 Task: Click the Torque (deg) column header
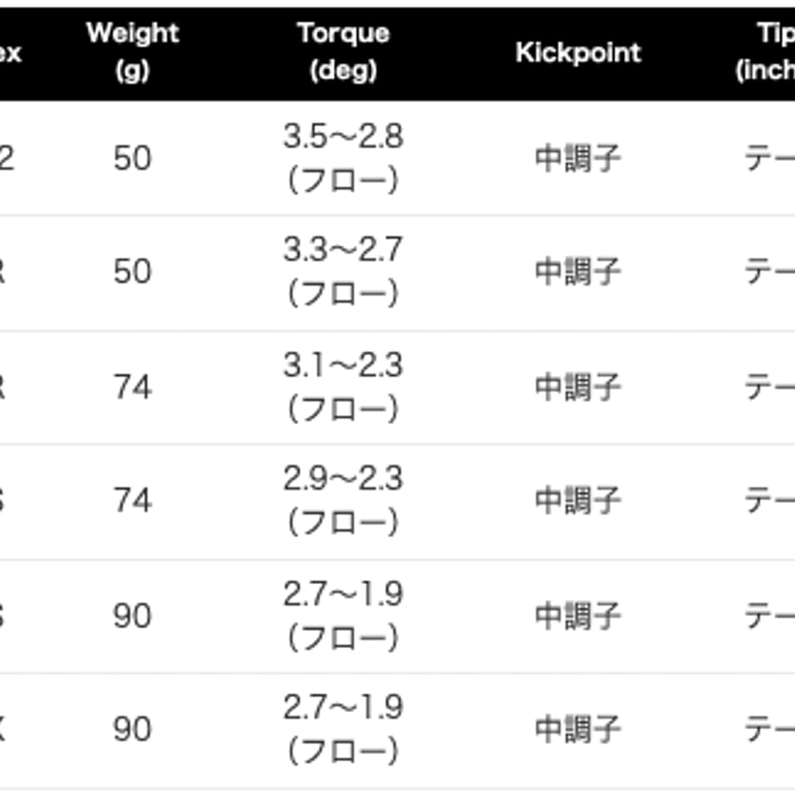pos(343,52)
